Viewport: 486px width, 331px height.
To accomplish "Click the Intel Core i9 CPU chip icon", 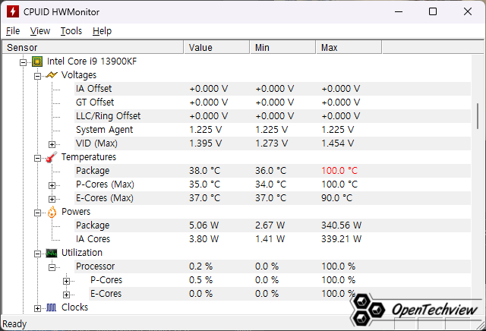I will 37,61.
